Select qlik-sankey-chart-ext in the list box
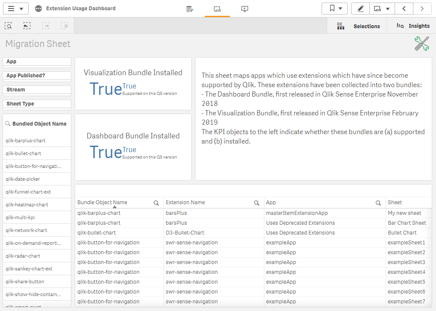Image resolution: width=436 pixels, height=311 pixels. (x=37, y=268)
